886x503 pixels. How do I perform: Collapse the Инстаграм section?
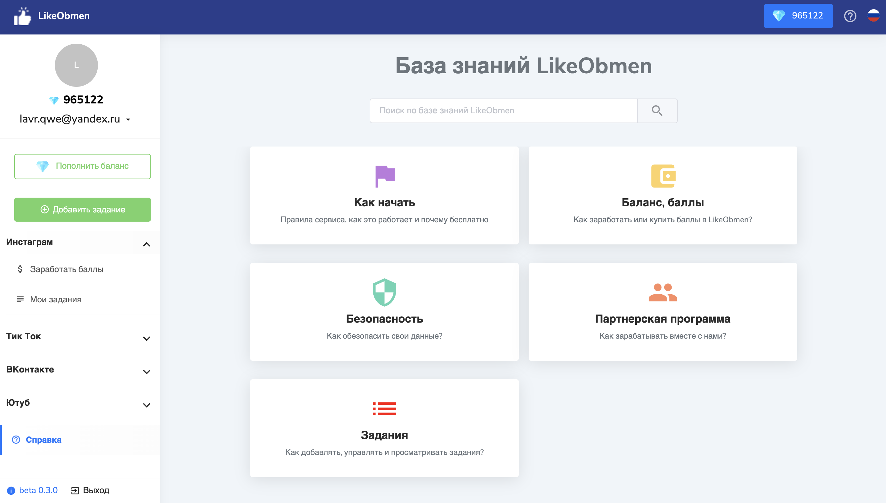[x=147, y=244]
